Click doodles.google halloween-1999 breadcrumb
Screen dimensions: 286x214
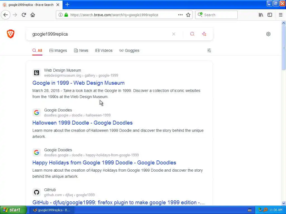click(x=77, y=115)
